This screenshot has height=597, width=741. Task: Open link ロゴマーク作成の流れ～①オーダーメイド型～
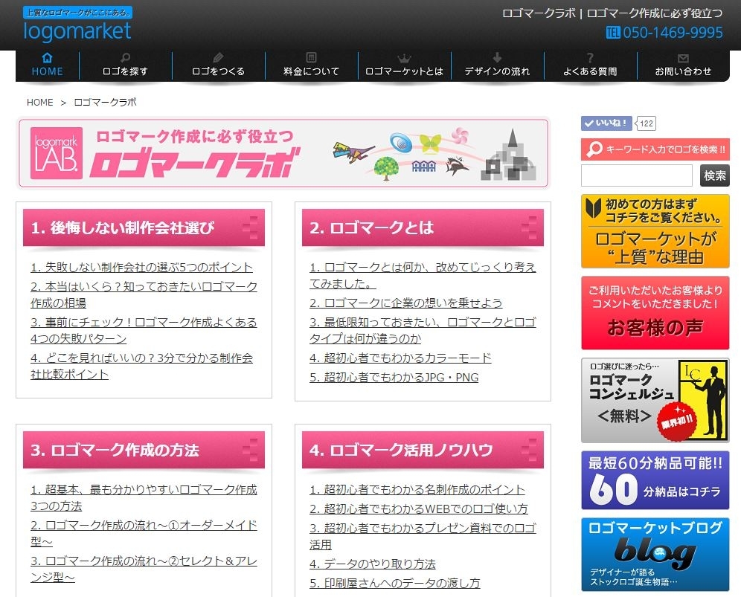coord(144,533)
